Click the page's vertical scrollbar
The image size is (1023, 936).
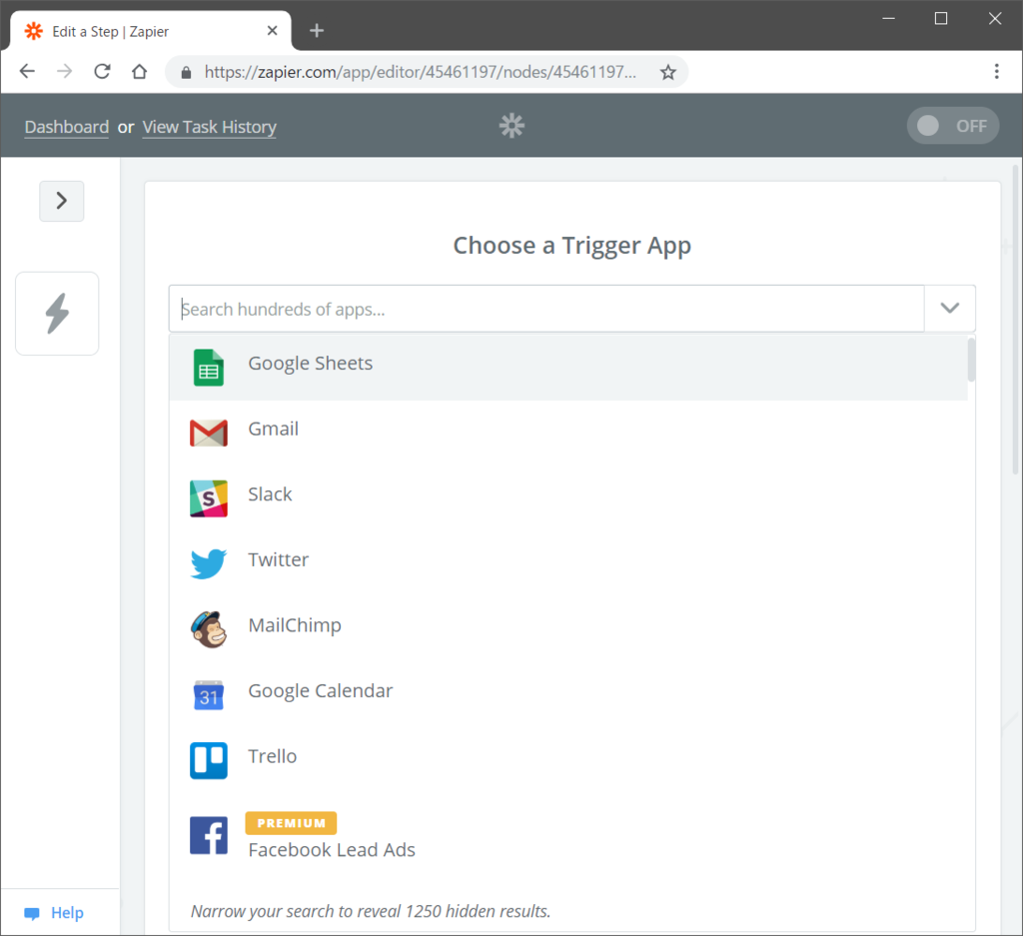[1015, 319]
